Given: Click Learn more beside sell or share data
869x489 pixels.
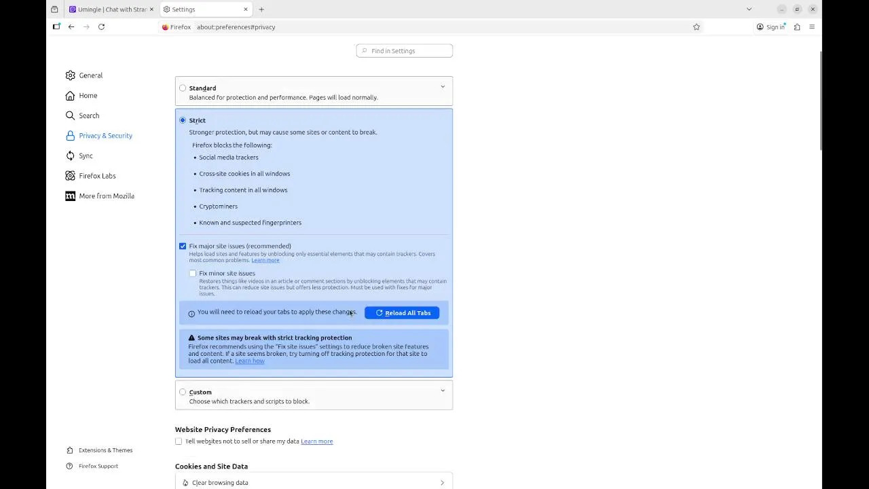Looking at the screenshot, I should point(317,441).
